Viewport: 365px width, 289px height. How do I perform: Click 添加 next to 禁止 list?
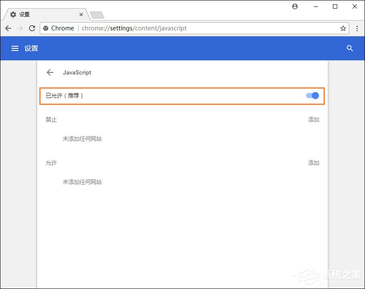coord(313,120)
